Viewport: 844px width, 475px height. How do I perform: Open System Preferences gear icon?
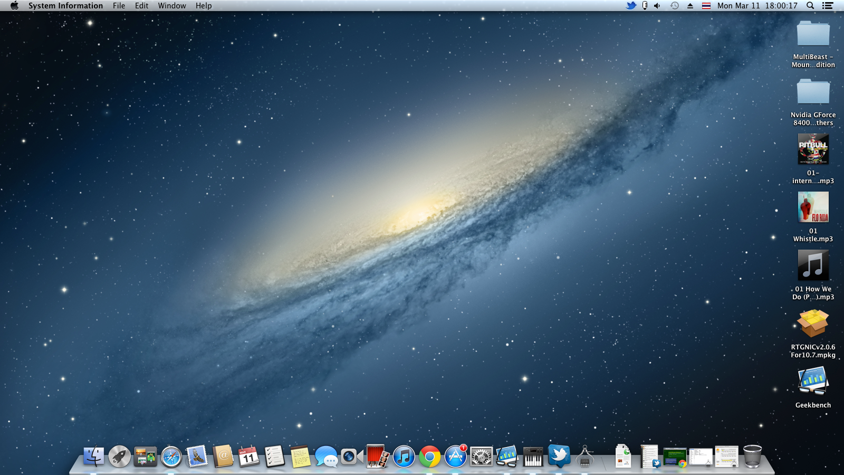481,457
